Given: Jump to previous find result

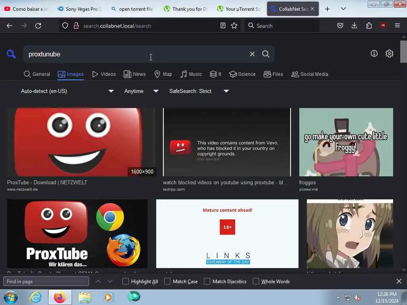Looking at the screenshot, I should 98,281.
